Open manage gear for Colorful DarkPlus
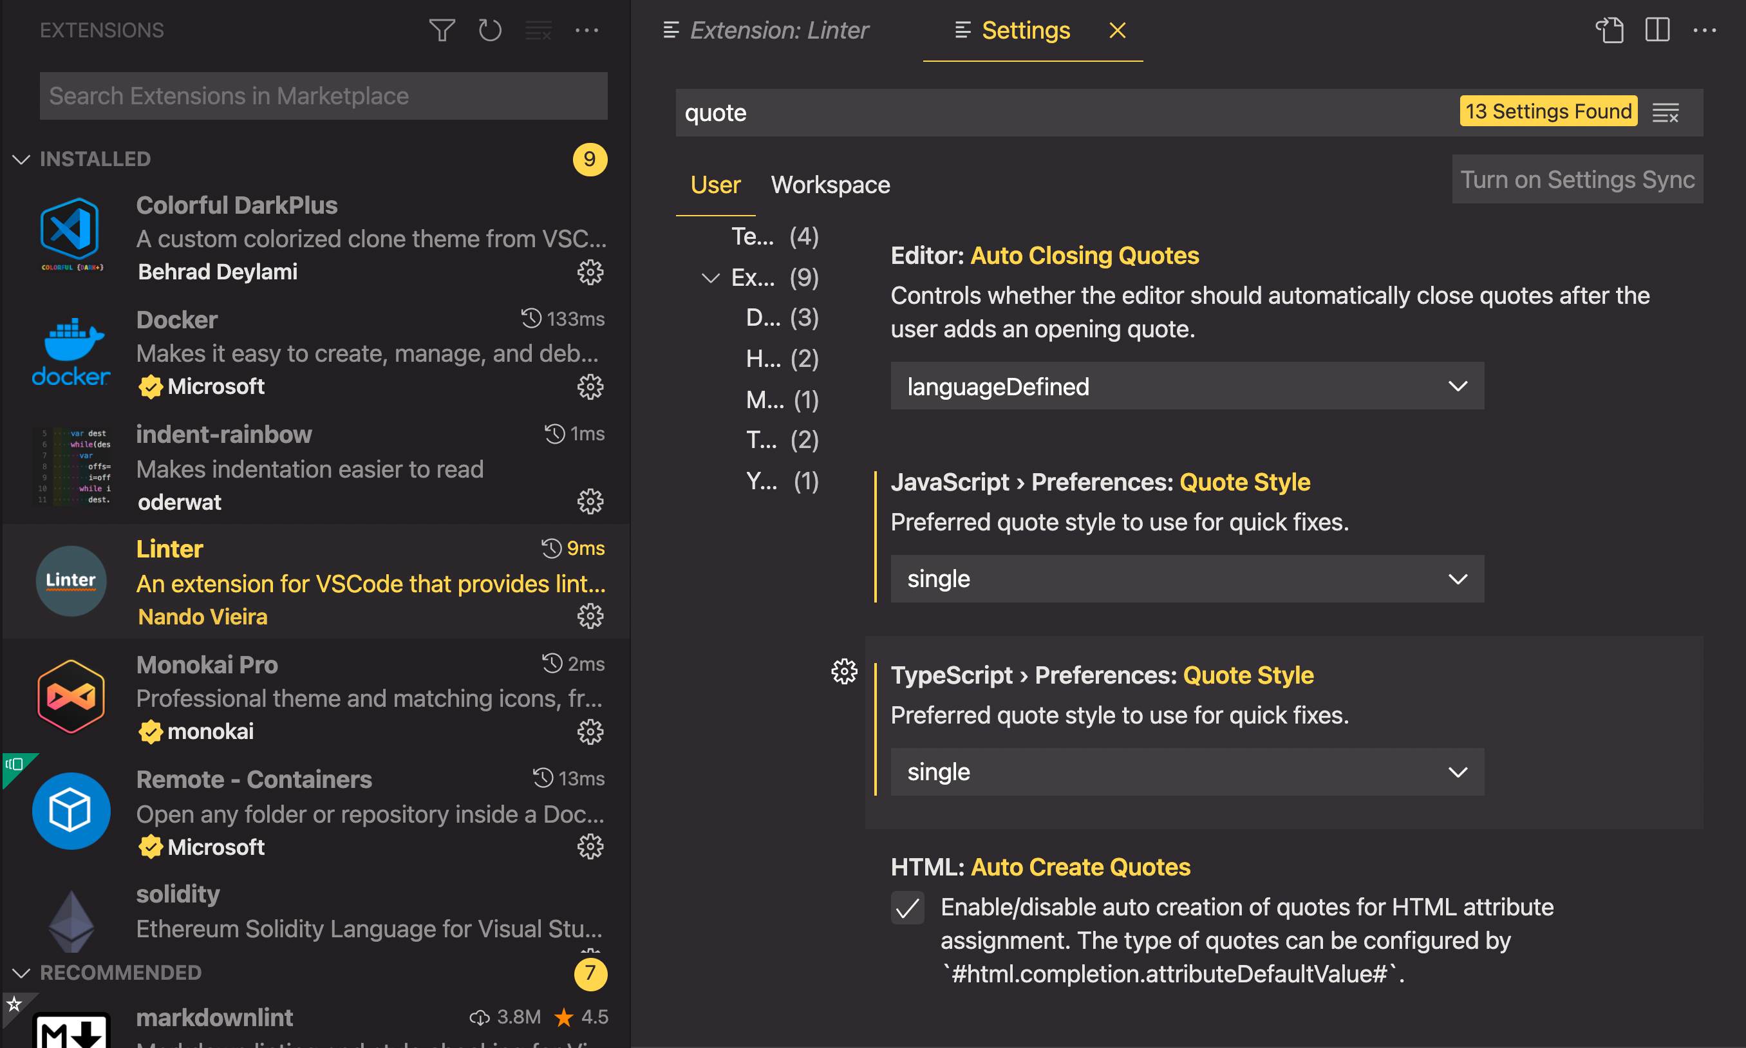This screenshot has height=1048, width=1746. (590, 272)
